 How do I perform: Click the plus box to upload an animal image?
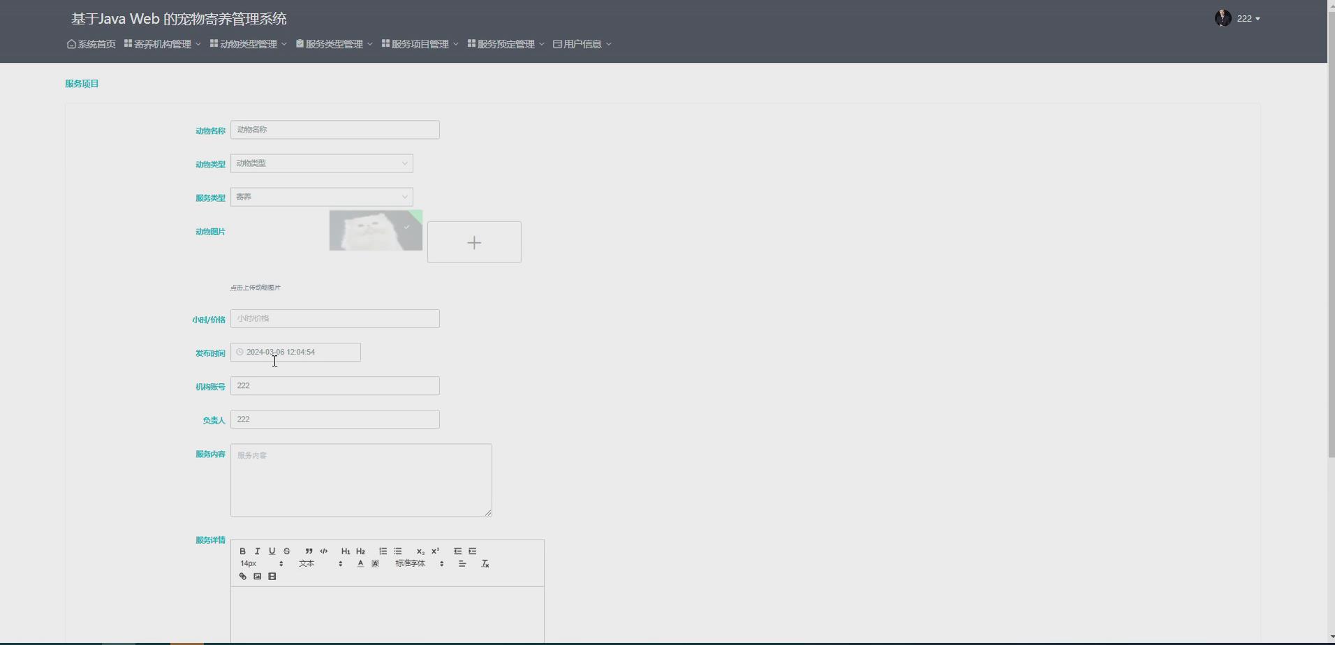[x=474, y=242]
